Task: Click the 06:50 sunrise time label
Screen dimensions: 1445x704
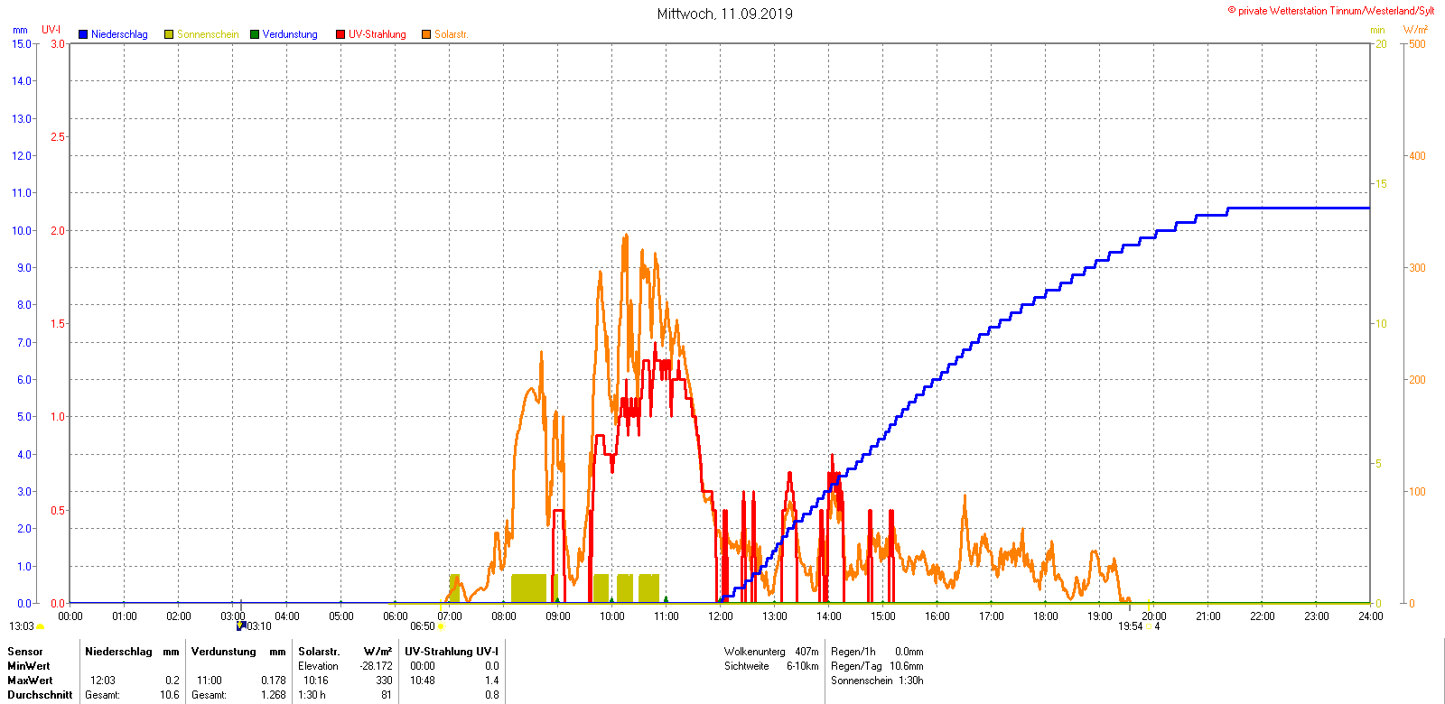Action: (423, 626)
